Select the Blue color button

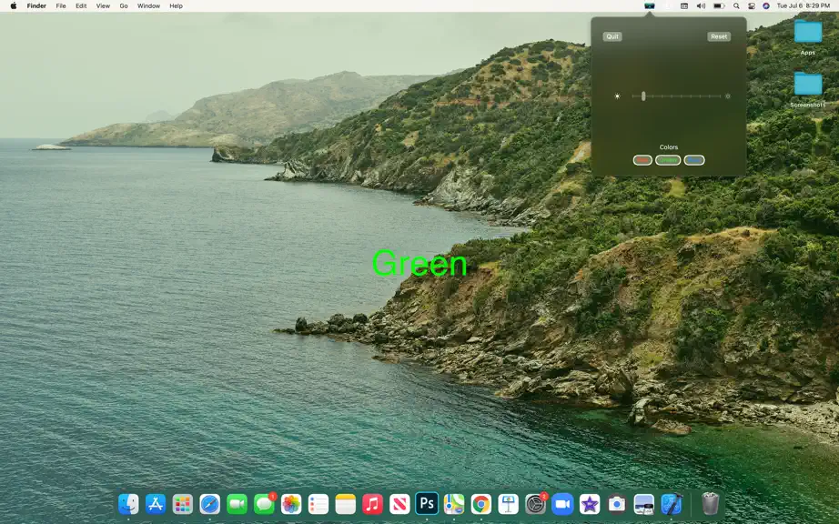click(x=694, y=160)
